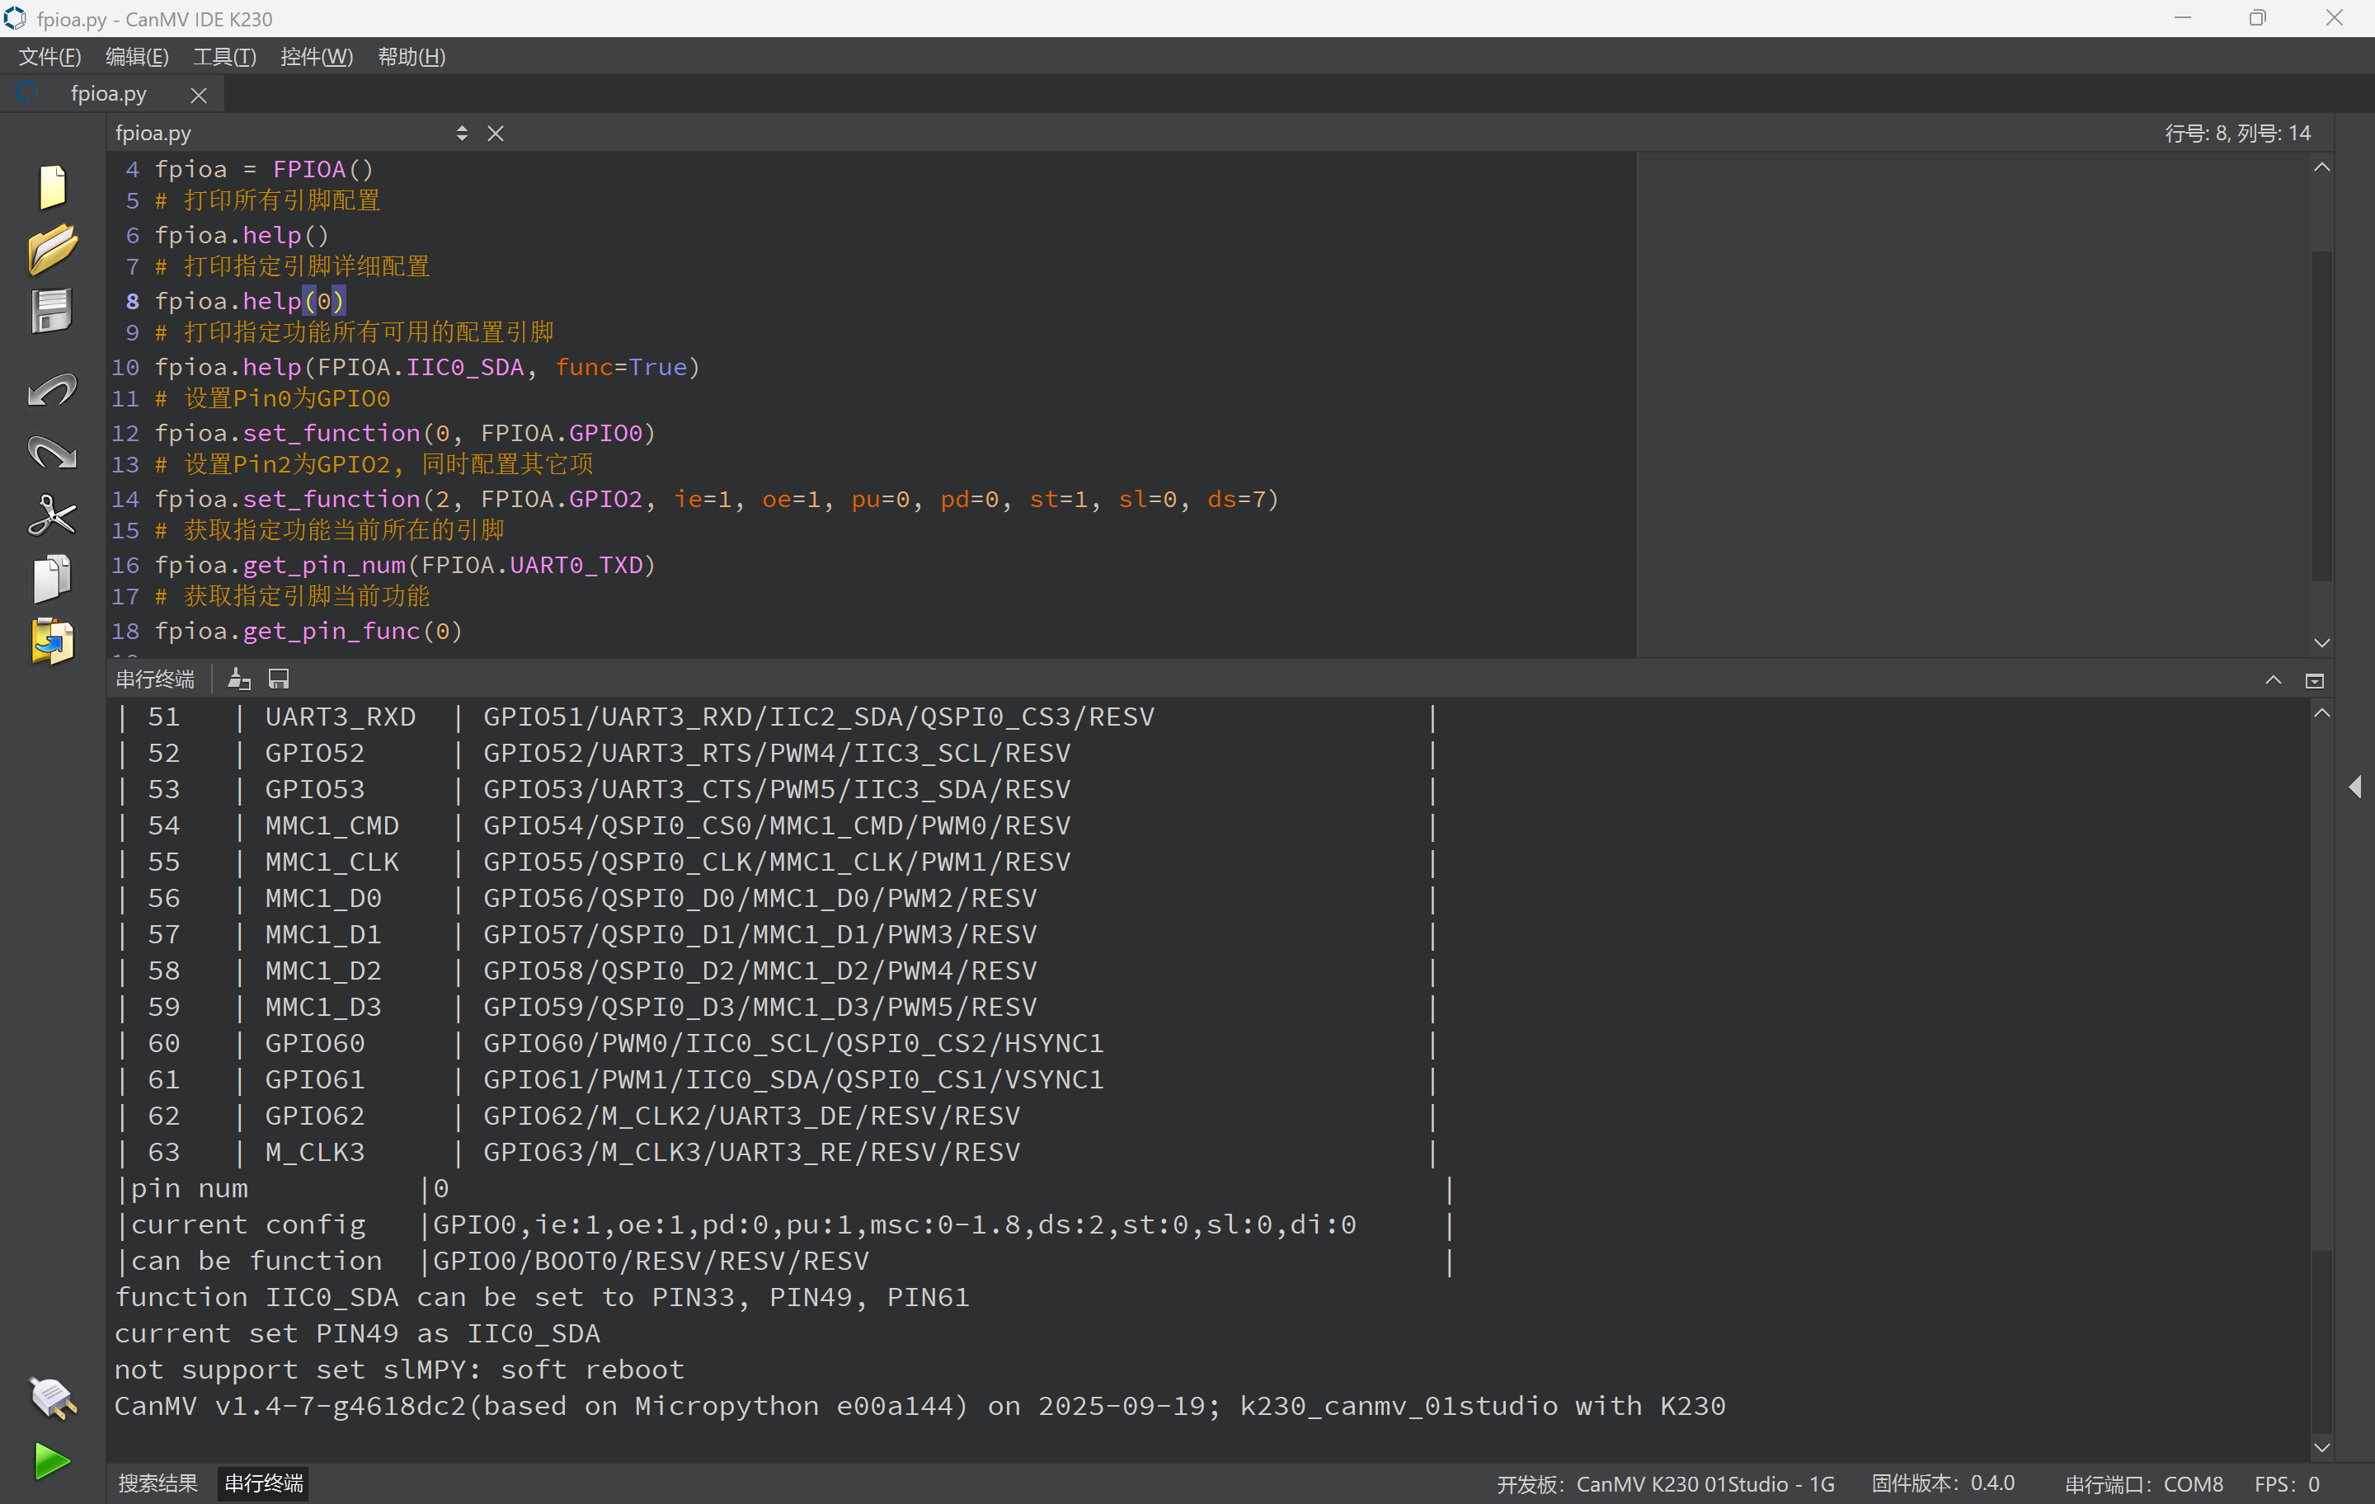Run script with the green play button
This screenshot has width=2375, height=1504.
click(x=51, y=1460)
